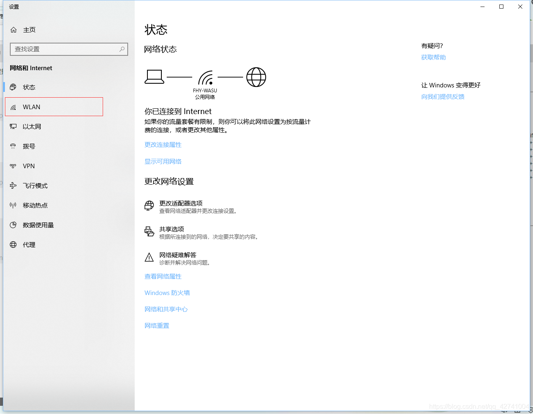
Task: Click the 网络重置 link
Action: coord(157,326)
